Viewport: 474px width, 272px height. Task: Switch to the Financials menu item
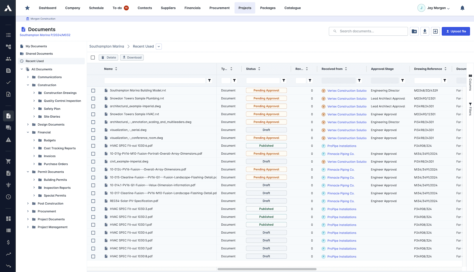tap(192, 8)
